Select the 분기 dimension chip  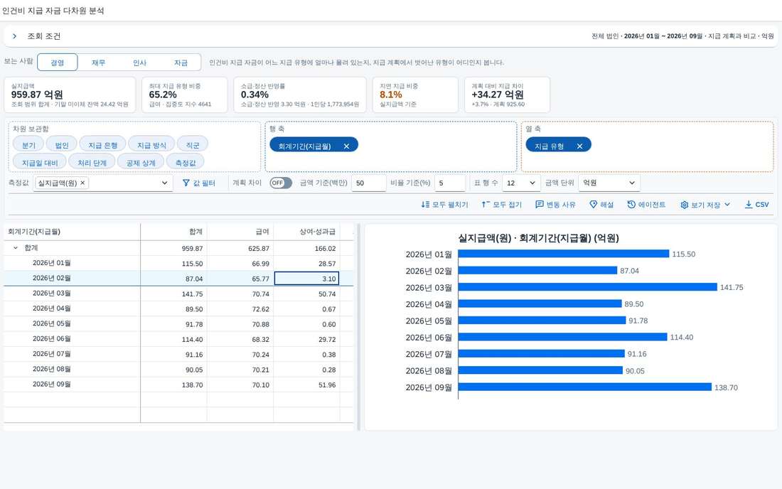click(x=28, y=145)
